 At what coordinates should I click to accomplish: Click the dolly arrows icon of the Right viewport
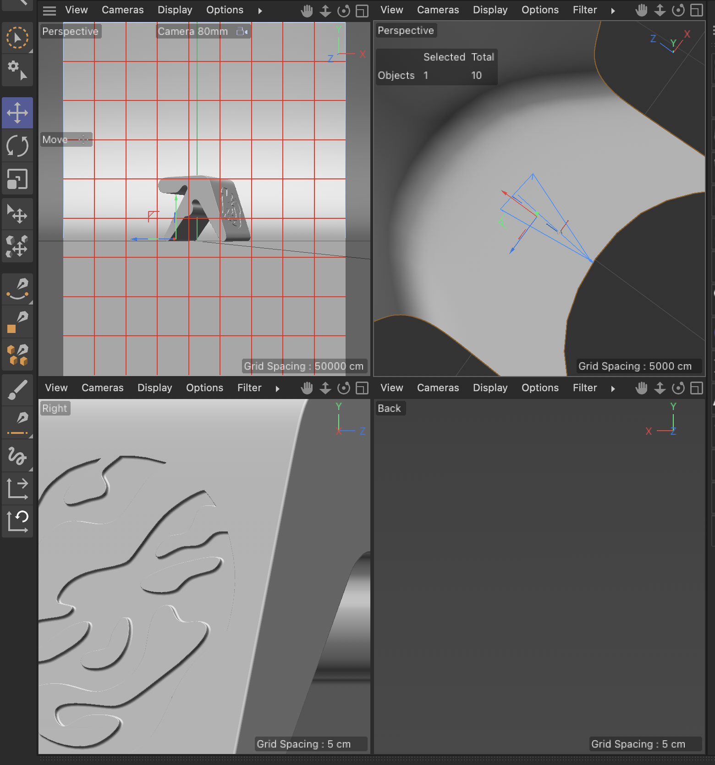click(x=325, y=388)
